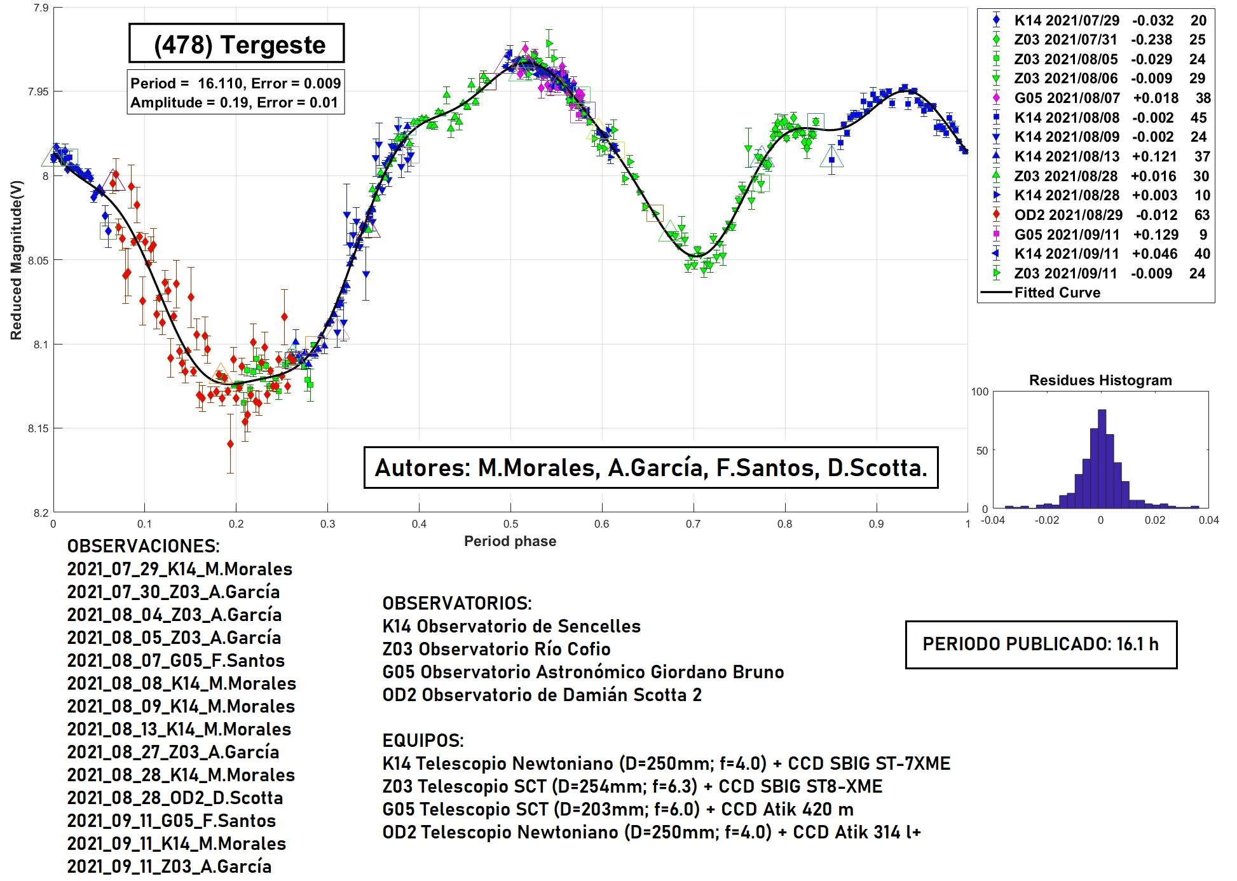
Task: Select observation 2021_08_08_K14_M.Morales
Action: (181, 683)
